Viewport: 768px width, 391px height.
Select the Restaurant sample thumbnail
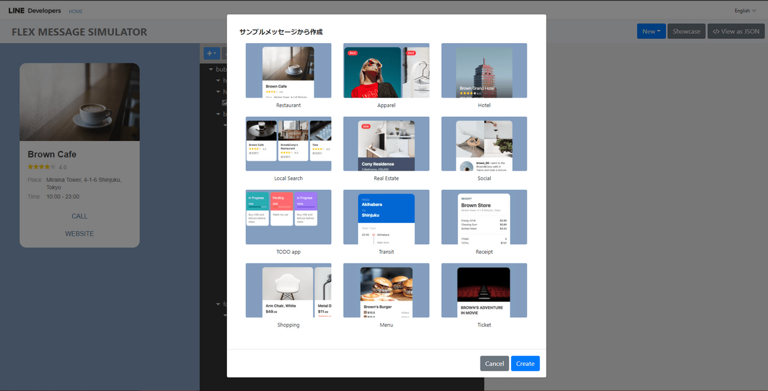289,71
